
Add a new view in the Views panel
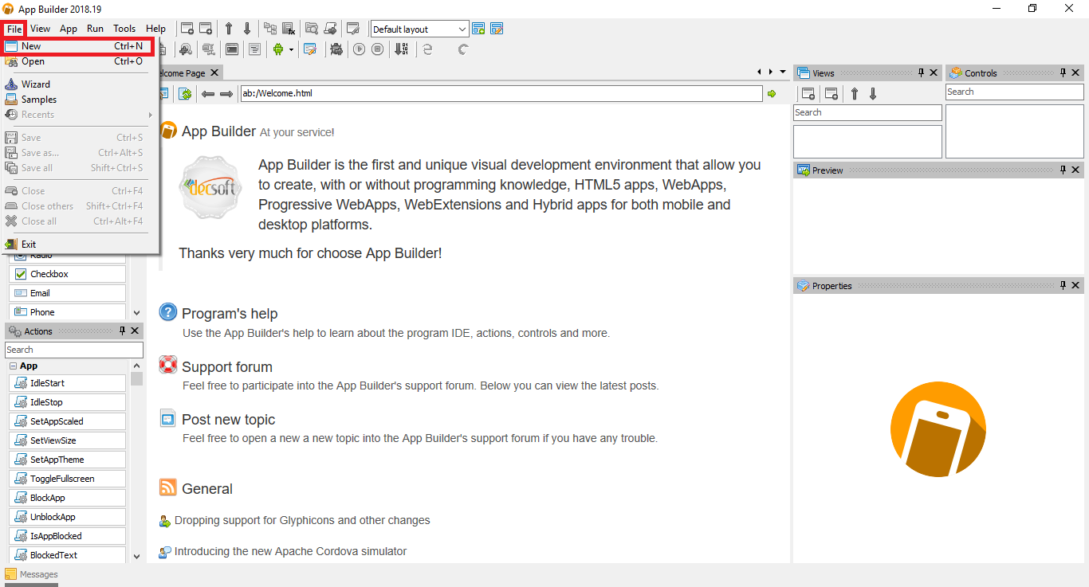tap(808, 93)
